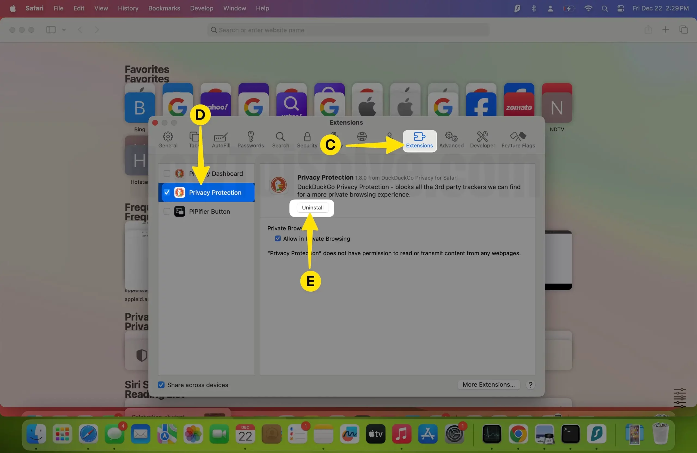
Task: Toggle Privacy Dashboard extension checkbox
Action: pos(167,173)
